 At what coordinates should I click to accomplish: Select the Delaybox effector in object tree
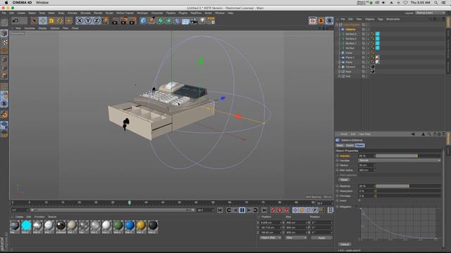pos(350,30)
